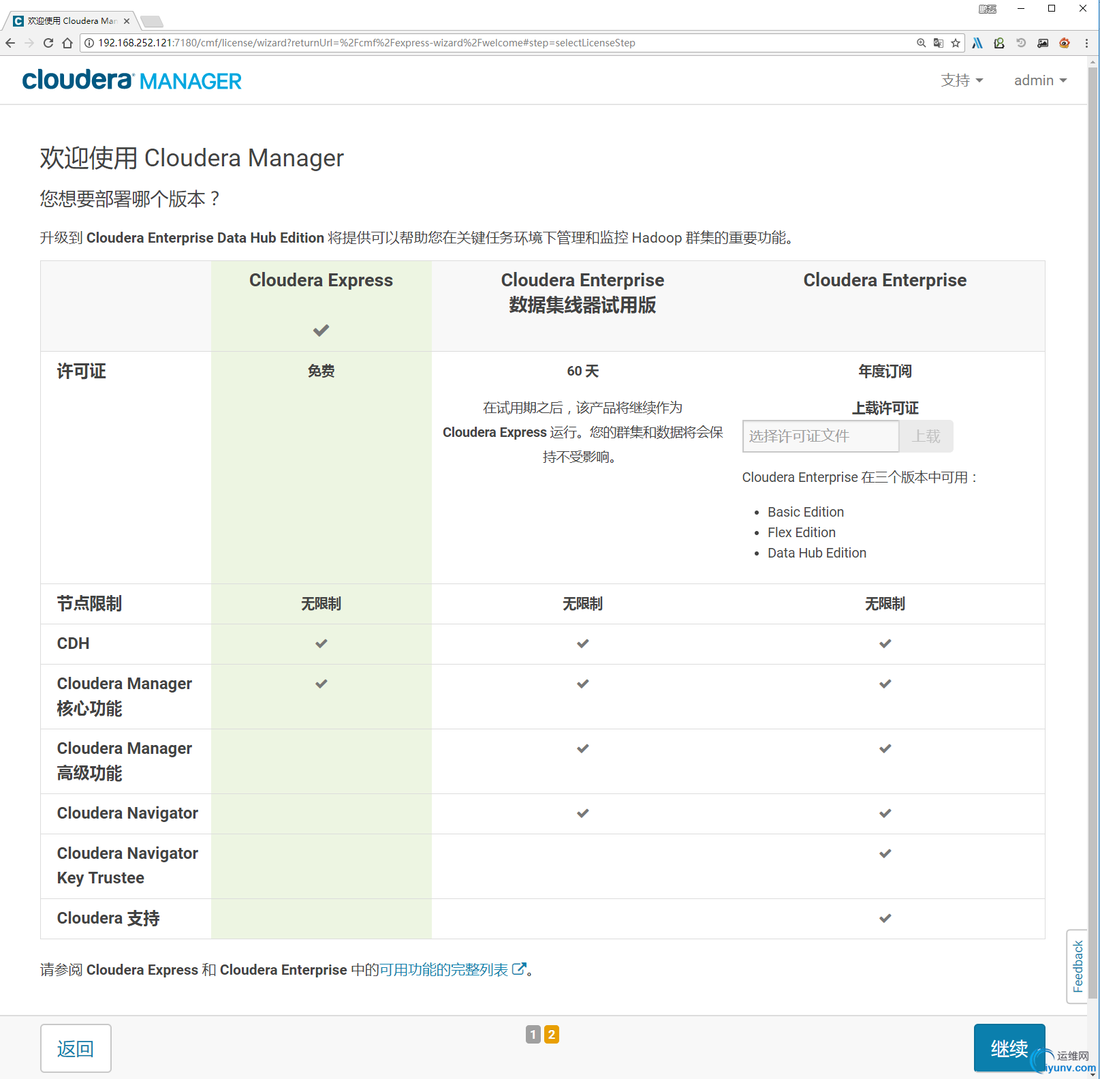This screenshot has width=1100, height=1079.
Task: Reload the current page
Action: tap(48, 43)
